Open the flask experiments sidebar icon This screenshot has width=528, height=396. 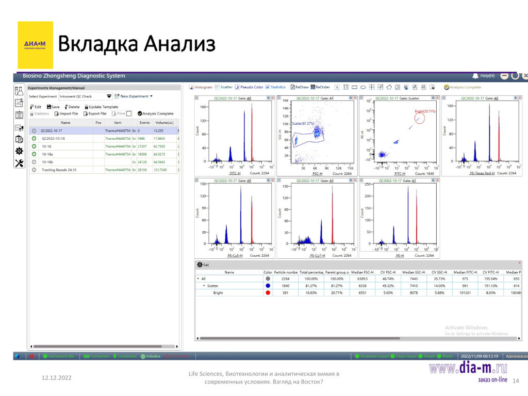19,91
